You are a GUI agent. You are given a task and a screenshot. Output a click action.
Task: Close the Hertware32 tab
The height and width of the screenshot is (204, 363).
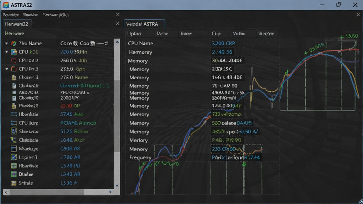tap(118, 24)
